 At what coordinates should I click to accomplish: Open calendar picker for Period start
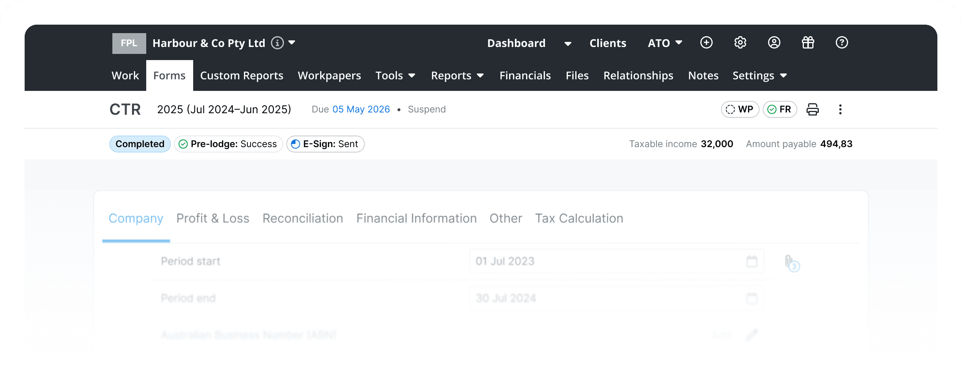coord(752,261)
